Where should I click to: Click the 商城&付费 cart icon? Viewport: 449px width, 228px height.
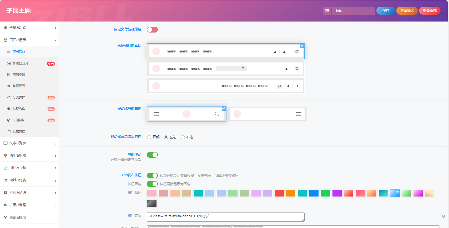tap(6, 180)
